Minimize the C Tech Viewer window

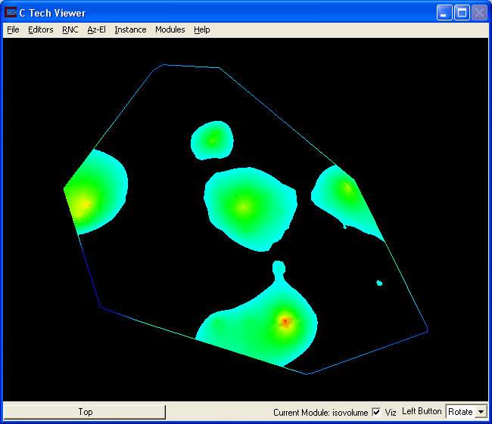[444, 13]
